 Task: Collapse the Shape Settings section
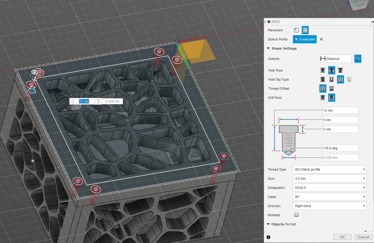coord(268,48)
